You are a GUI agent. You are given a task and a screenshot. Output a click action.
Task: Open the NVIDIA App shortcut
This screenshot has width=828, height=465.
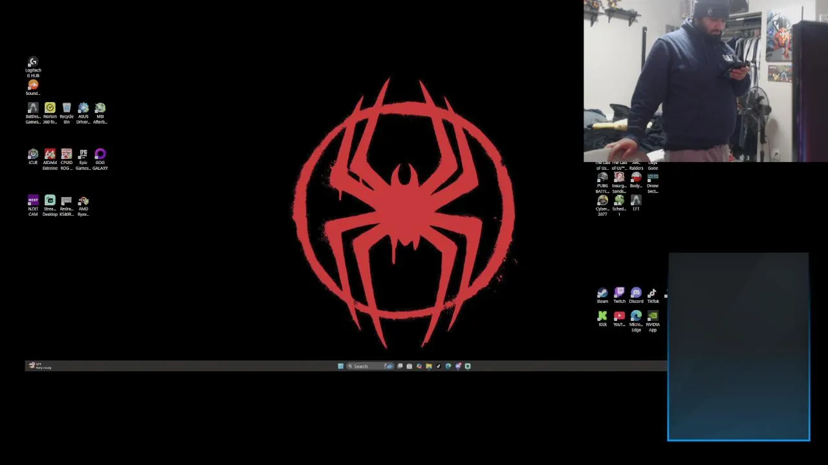tap(653, 322)
